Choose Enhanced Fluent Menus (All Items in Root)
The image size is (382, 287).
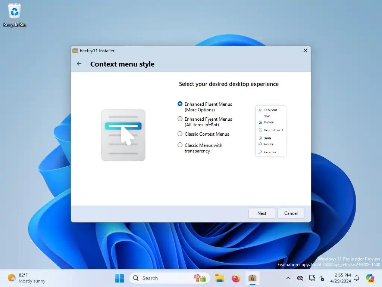tap(180, 119)
